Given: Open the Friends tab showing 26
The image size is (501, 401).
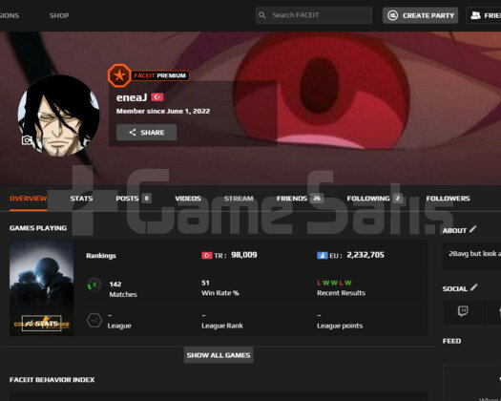Looking at the screenshot, I should (x=300, y=199).
